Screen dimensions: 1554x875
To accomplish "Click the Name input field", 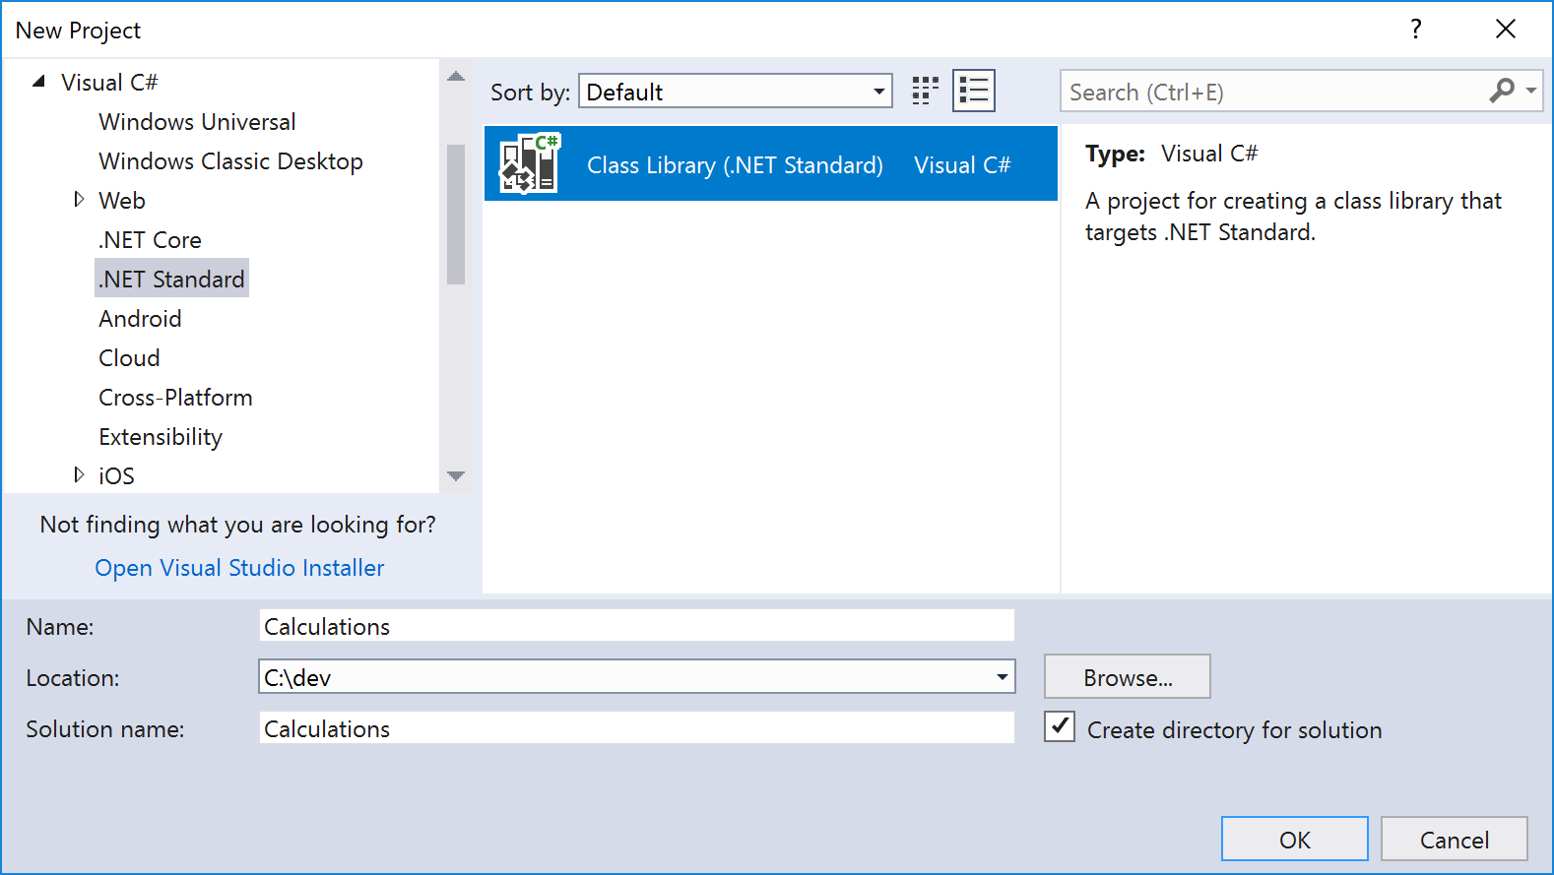I will coord(637,626).
